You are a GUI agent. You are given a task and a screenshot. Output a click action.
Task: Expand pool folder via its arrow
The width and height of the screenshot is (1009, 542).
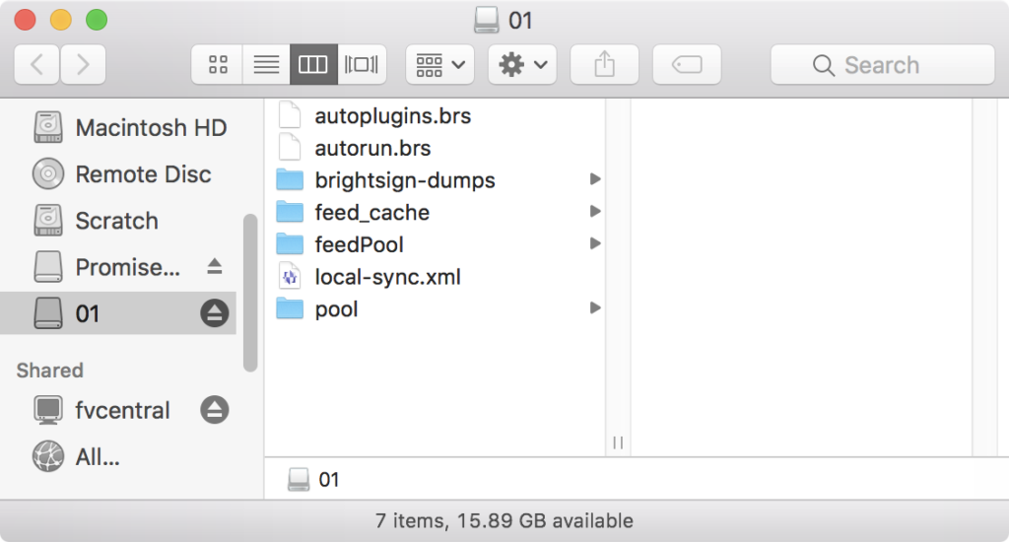(595, 307)
